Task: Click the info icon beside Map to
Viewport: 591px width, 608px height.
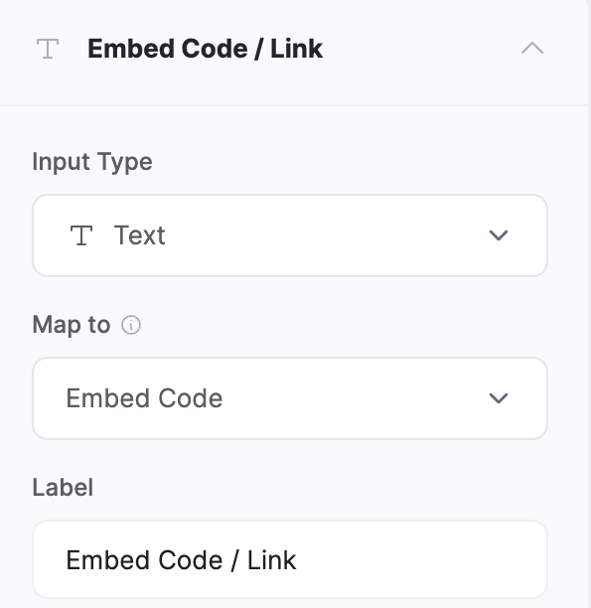Action: (x=131, y=325)
